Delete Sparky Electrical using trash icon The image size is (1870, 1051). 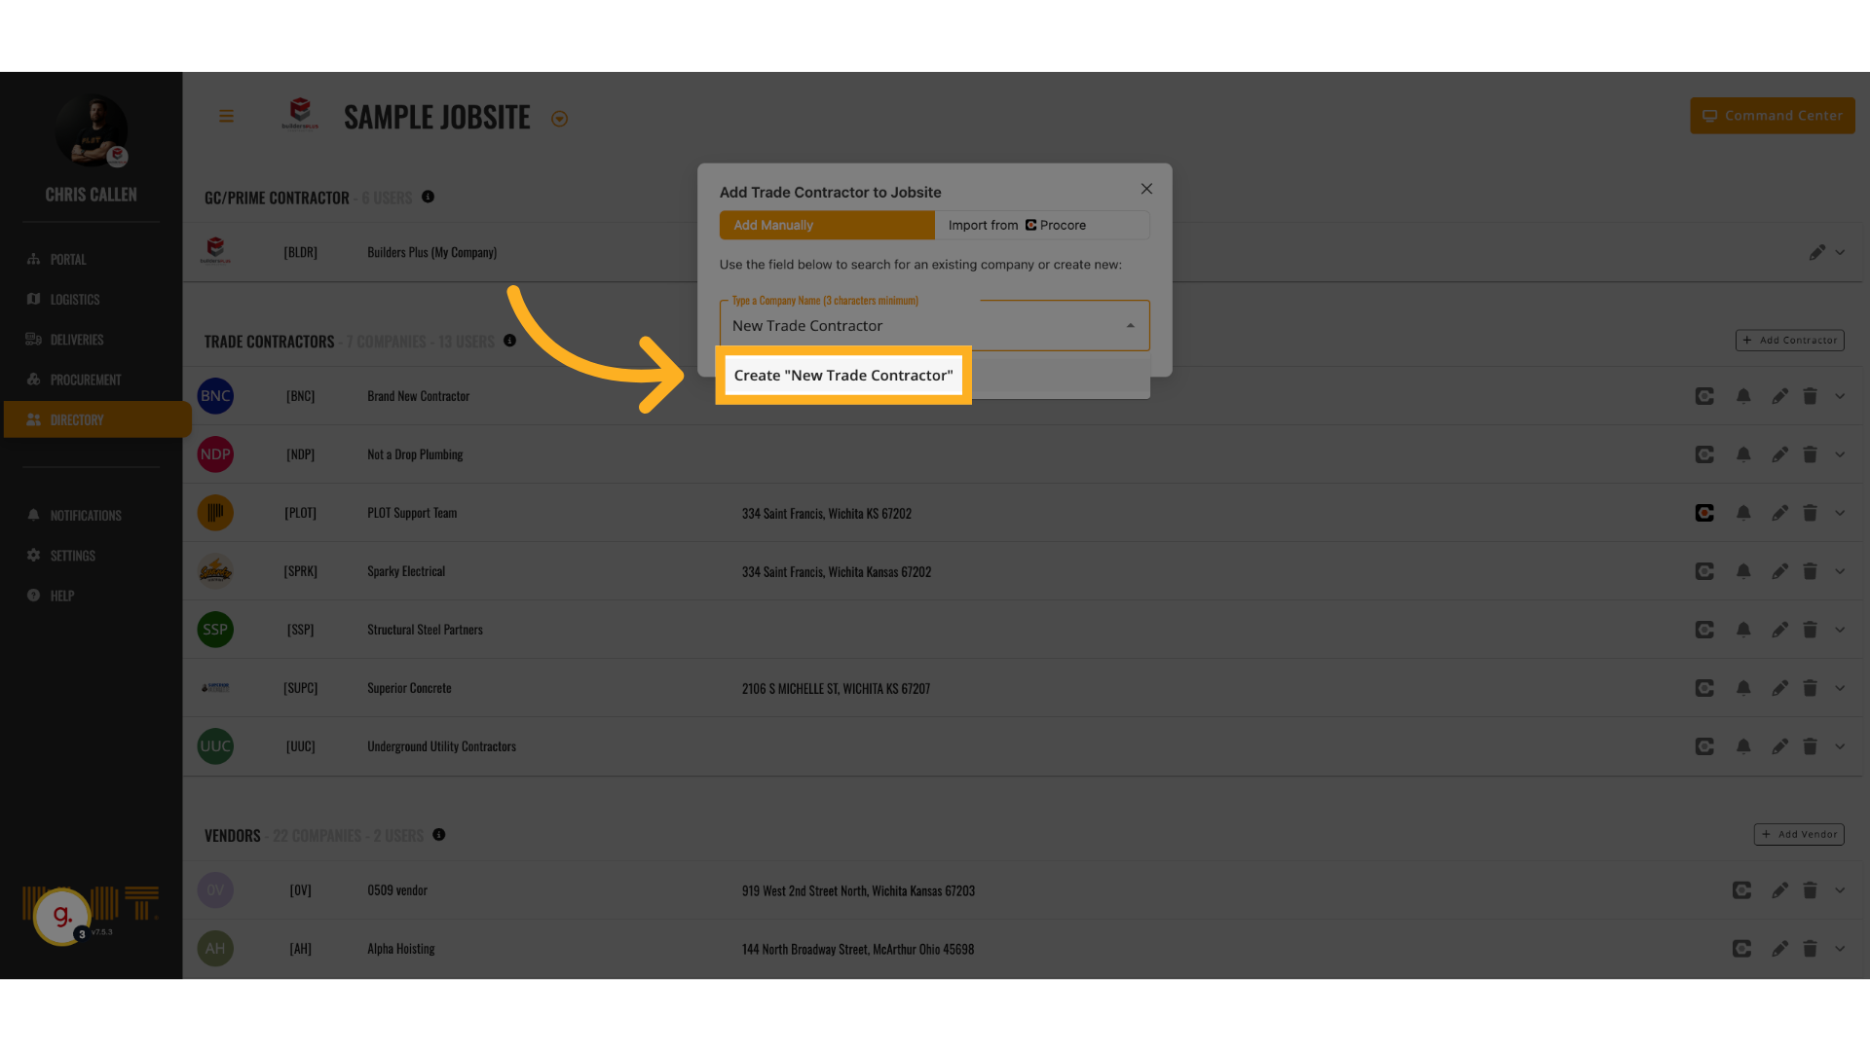click(1810, 571)
